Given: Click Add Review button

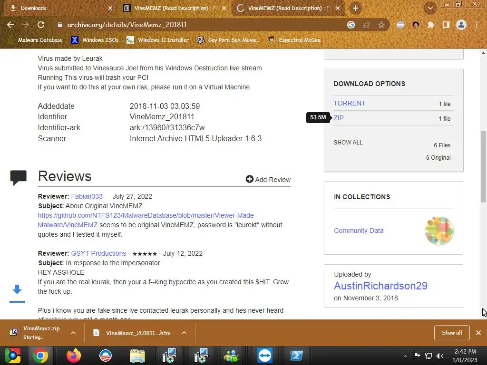Looking at the screenshot, I should pyautogui.click(x=268, y=179).
